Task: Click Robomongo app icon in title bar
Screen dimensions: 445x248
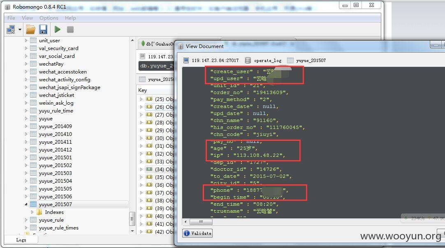Action: (x=8, y=7)
